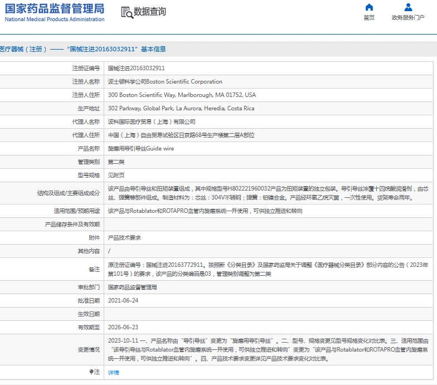The image size is (437, 385).
Task: Click the 适用范围/预期用途 label
Action: [77, 211]
